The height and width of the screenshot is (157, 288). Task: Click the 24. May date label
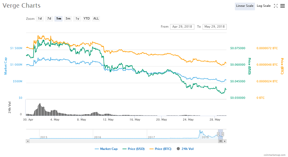click(x=188, y=119)
